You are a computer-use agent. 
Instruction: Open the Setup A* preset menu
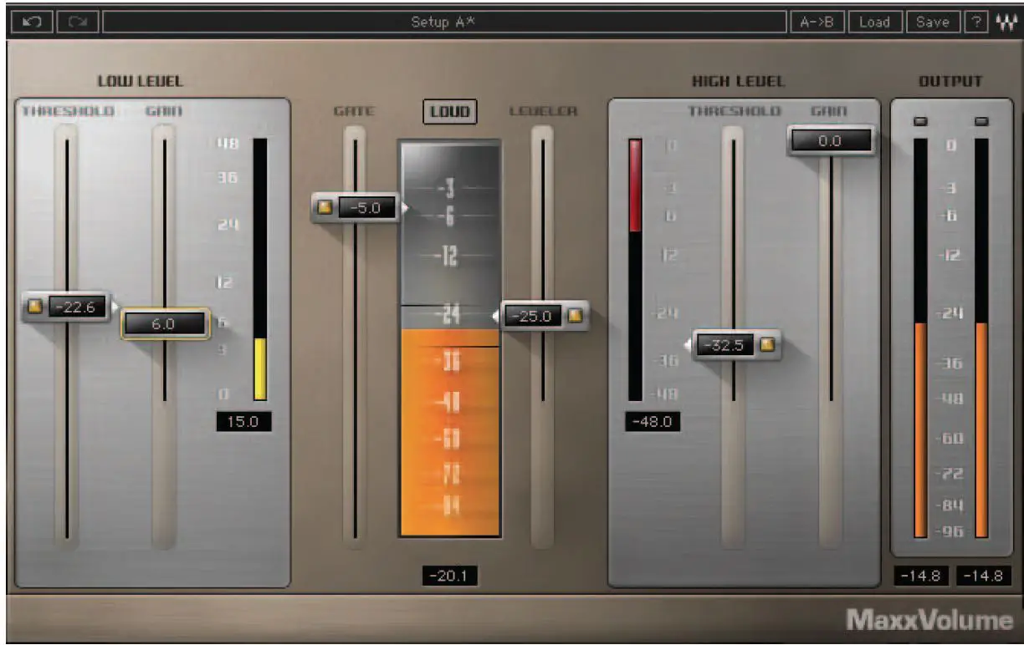coord(443,21)
